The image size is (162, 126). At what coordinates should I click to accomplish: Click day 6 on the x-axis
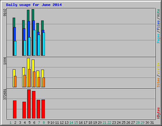click(x=34, y=123)
